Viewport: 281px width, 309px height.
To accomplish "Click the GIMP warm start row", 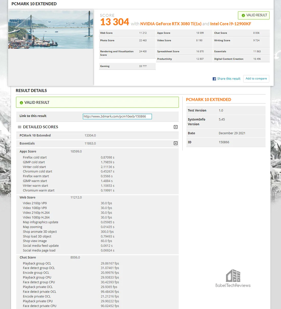I will click(x=97, y=181).
